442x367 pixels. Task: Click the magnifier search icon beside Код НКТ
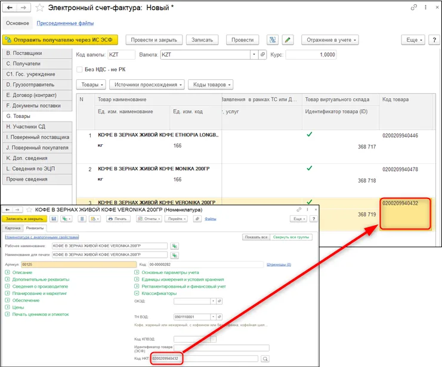coord(265,359)
